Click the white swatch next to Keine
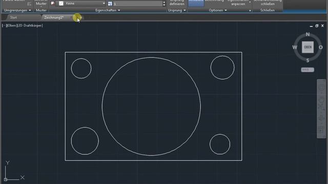Viewport: 328px width, 184px height. [61, 4]
